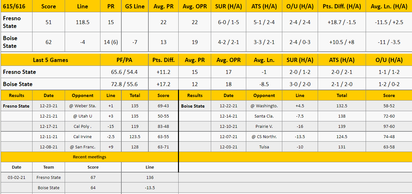Select the Tulsa opponent cell
This screenshot has height=194, width=412.
pos(264,147)
